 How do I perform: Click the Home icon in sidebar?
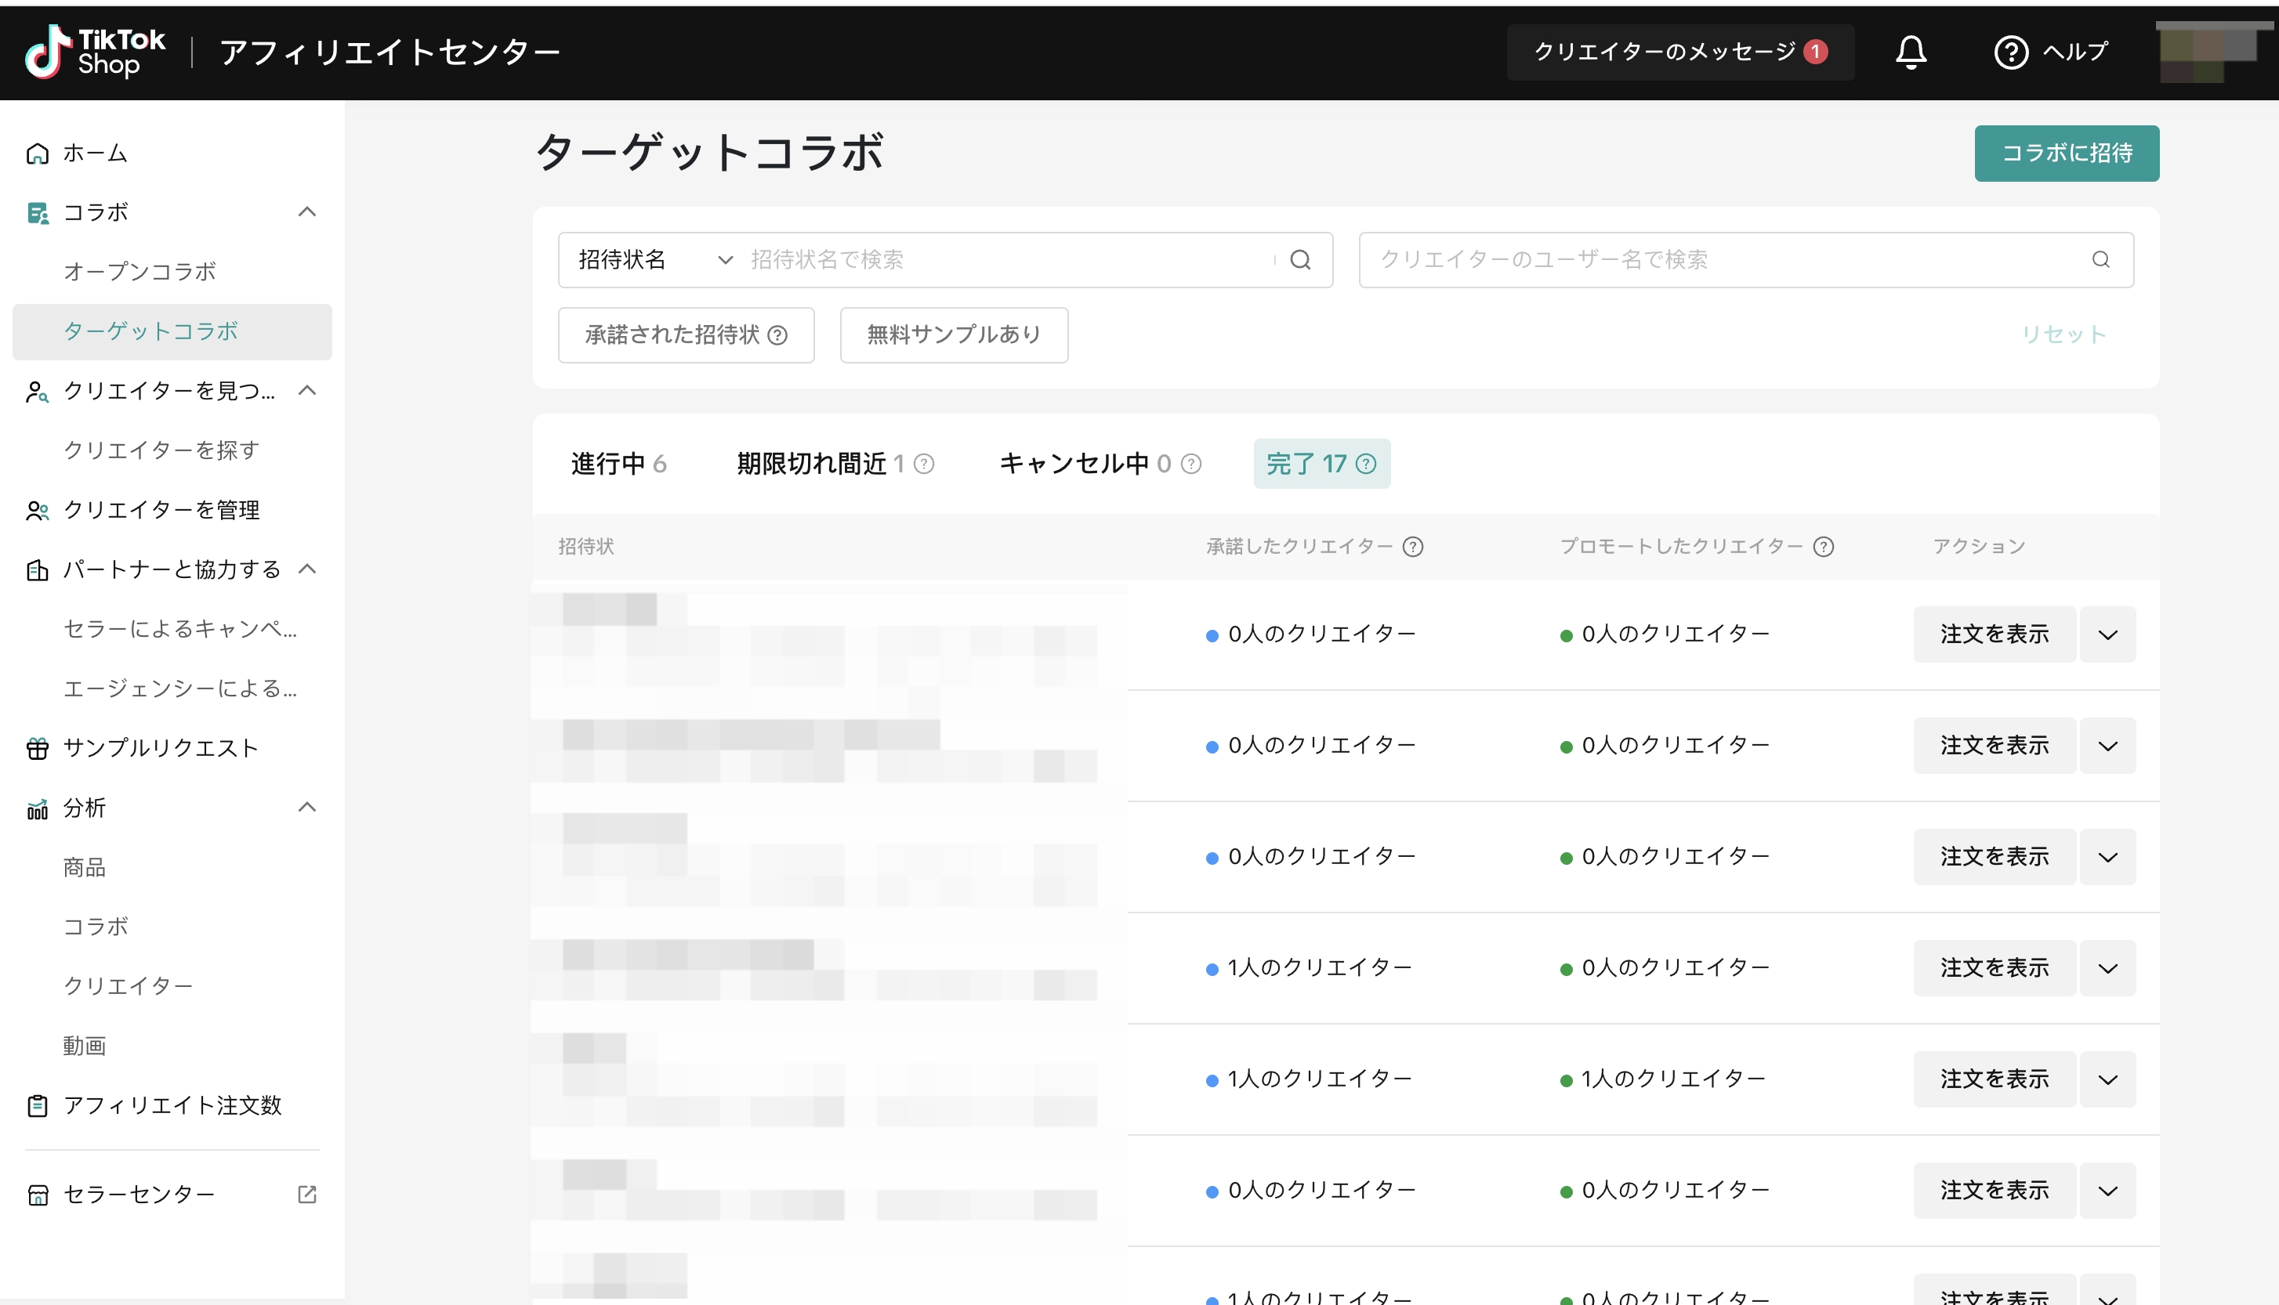[x=38, y=154]
